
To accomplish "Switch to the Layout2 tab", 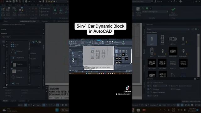I will point(22,101).
